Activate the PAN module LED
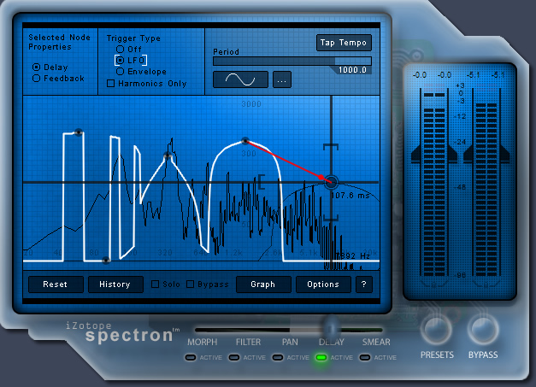 point(278,358)
